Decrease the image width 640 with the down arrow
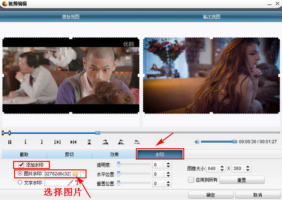 pyautogui.click(x=222, y=170)
